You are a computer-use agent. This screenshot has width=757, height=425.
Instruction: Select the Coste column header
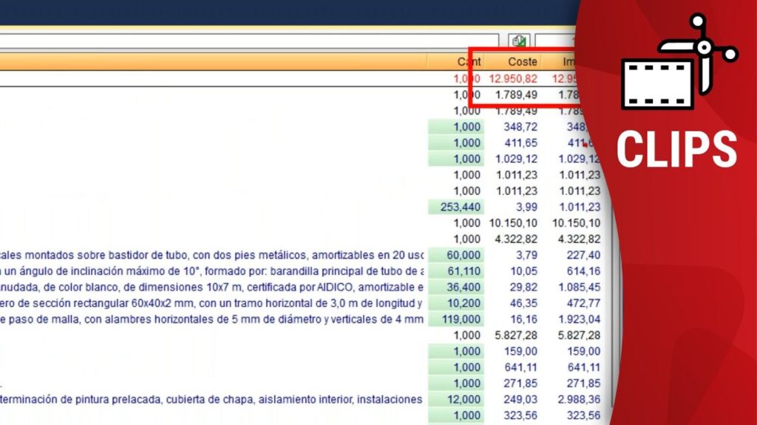point(522,62)
